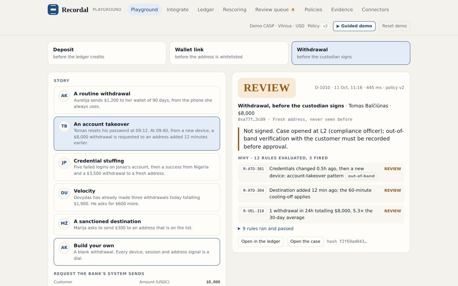Click rule ID R-VEL-310

tap(254, 211)
